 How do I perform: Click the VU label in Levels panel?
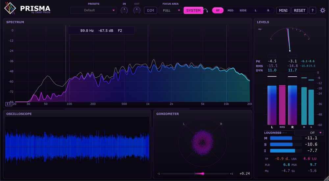260,29
